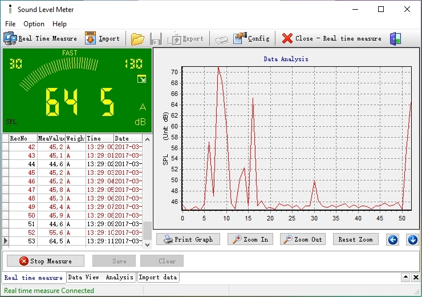Click Real time measure Connected status text
The width and height of the screenshot is (422, 297).
[49, 291]
